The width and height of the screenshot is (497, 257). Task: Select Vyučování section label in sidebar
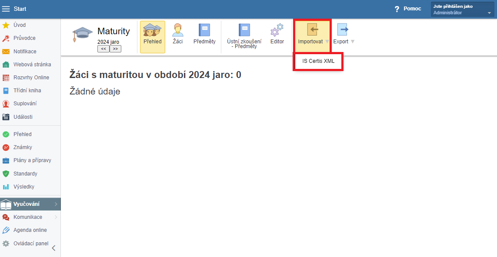27,204
